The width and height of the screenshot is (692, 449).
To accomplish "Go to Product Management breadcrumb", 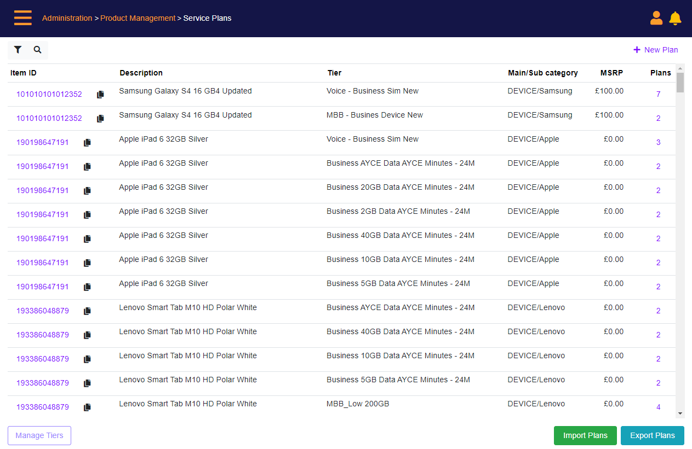I will 138,18.
